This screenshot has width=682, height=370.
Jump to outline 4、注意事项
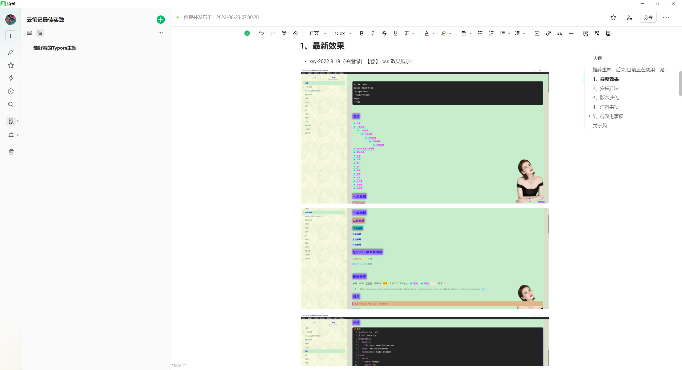click(x=606, y=107)
